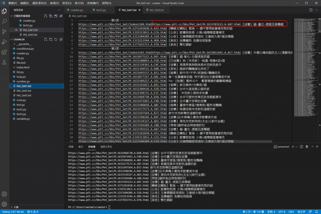Switch to Problems panel tab
Screen dimensions: 321x214
click(x=71, y=147)
